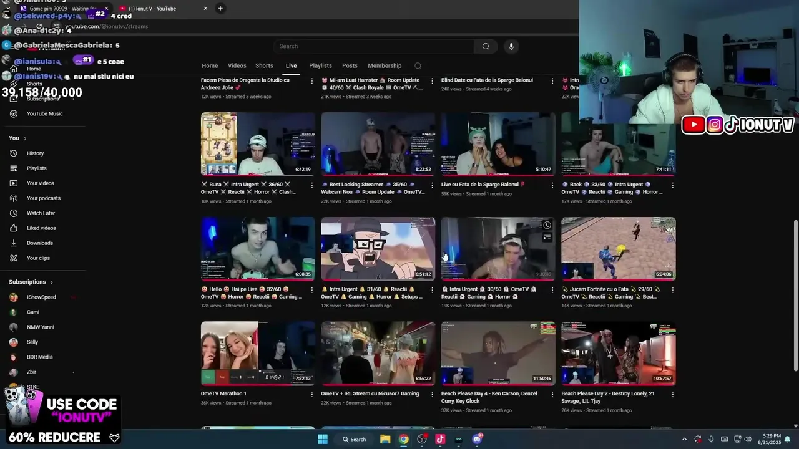This screenshot has width=799, height=449.
Task: Open options menu for OmeTV + IRL Stream video
Action: (x=432, y=394)
